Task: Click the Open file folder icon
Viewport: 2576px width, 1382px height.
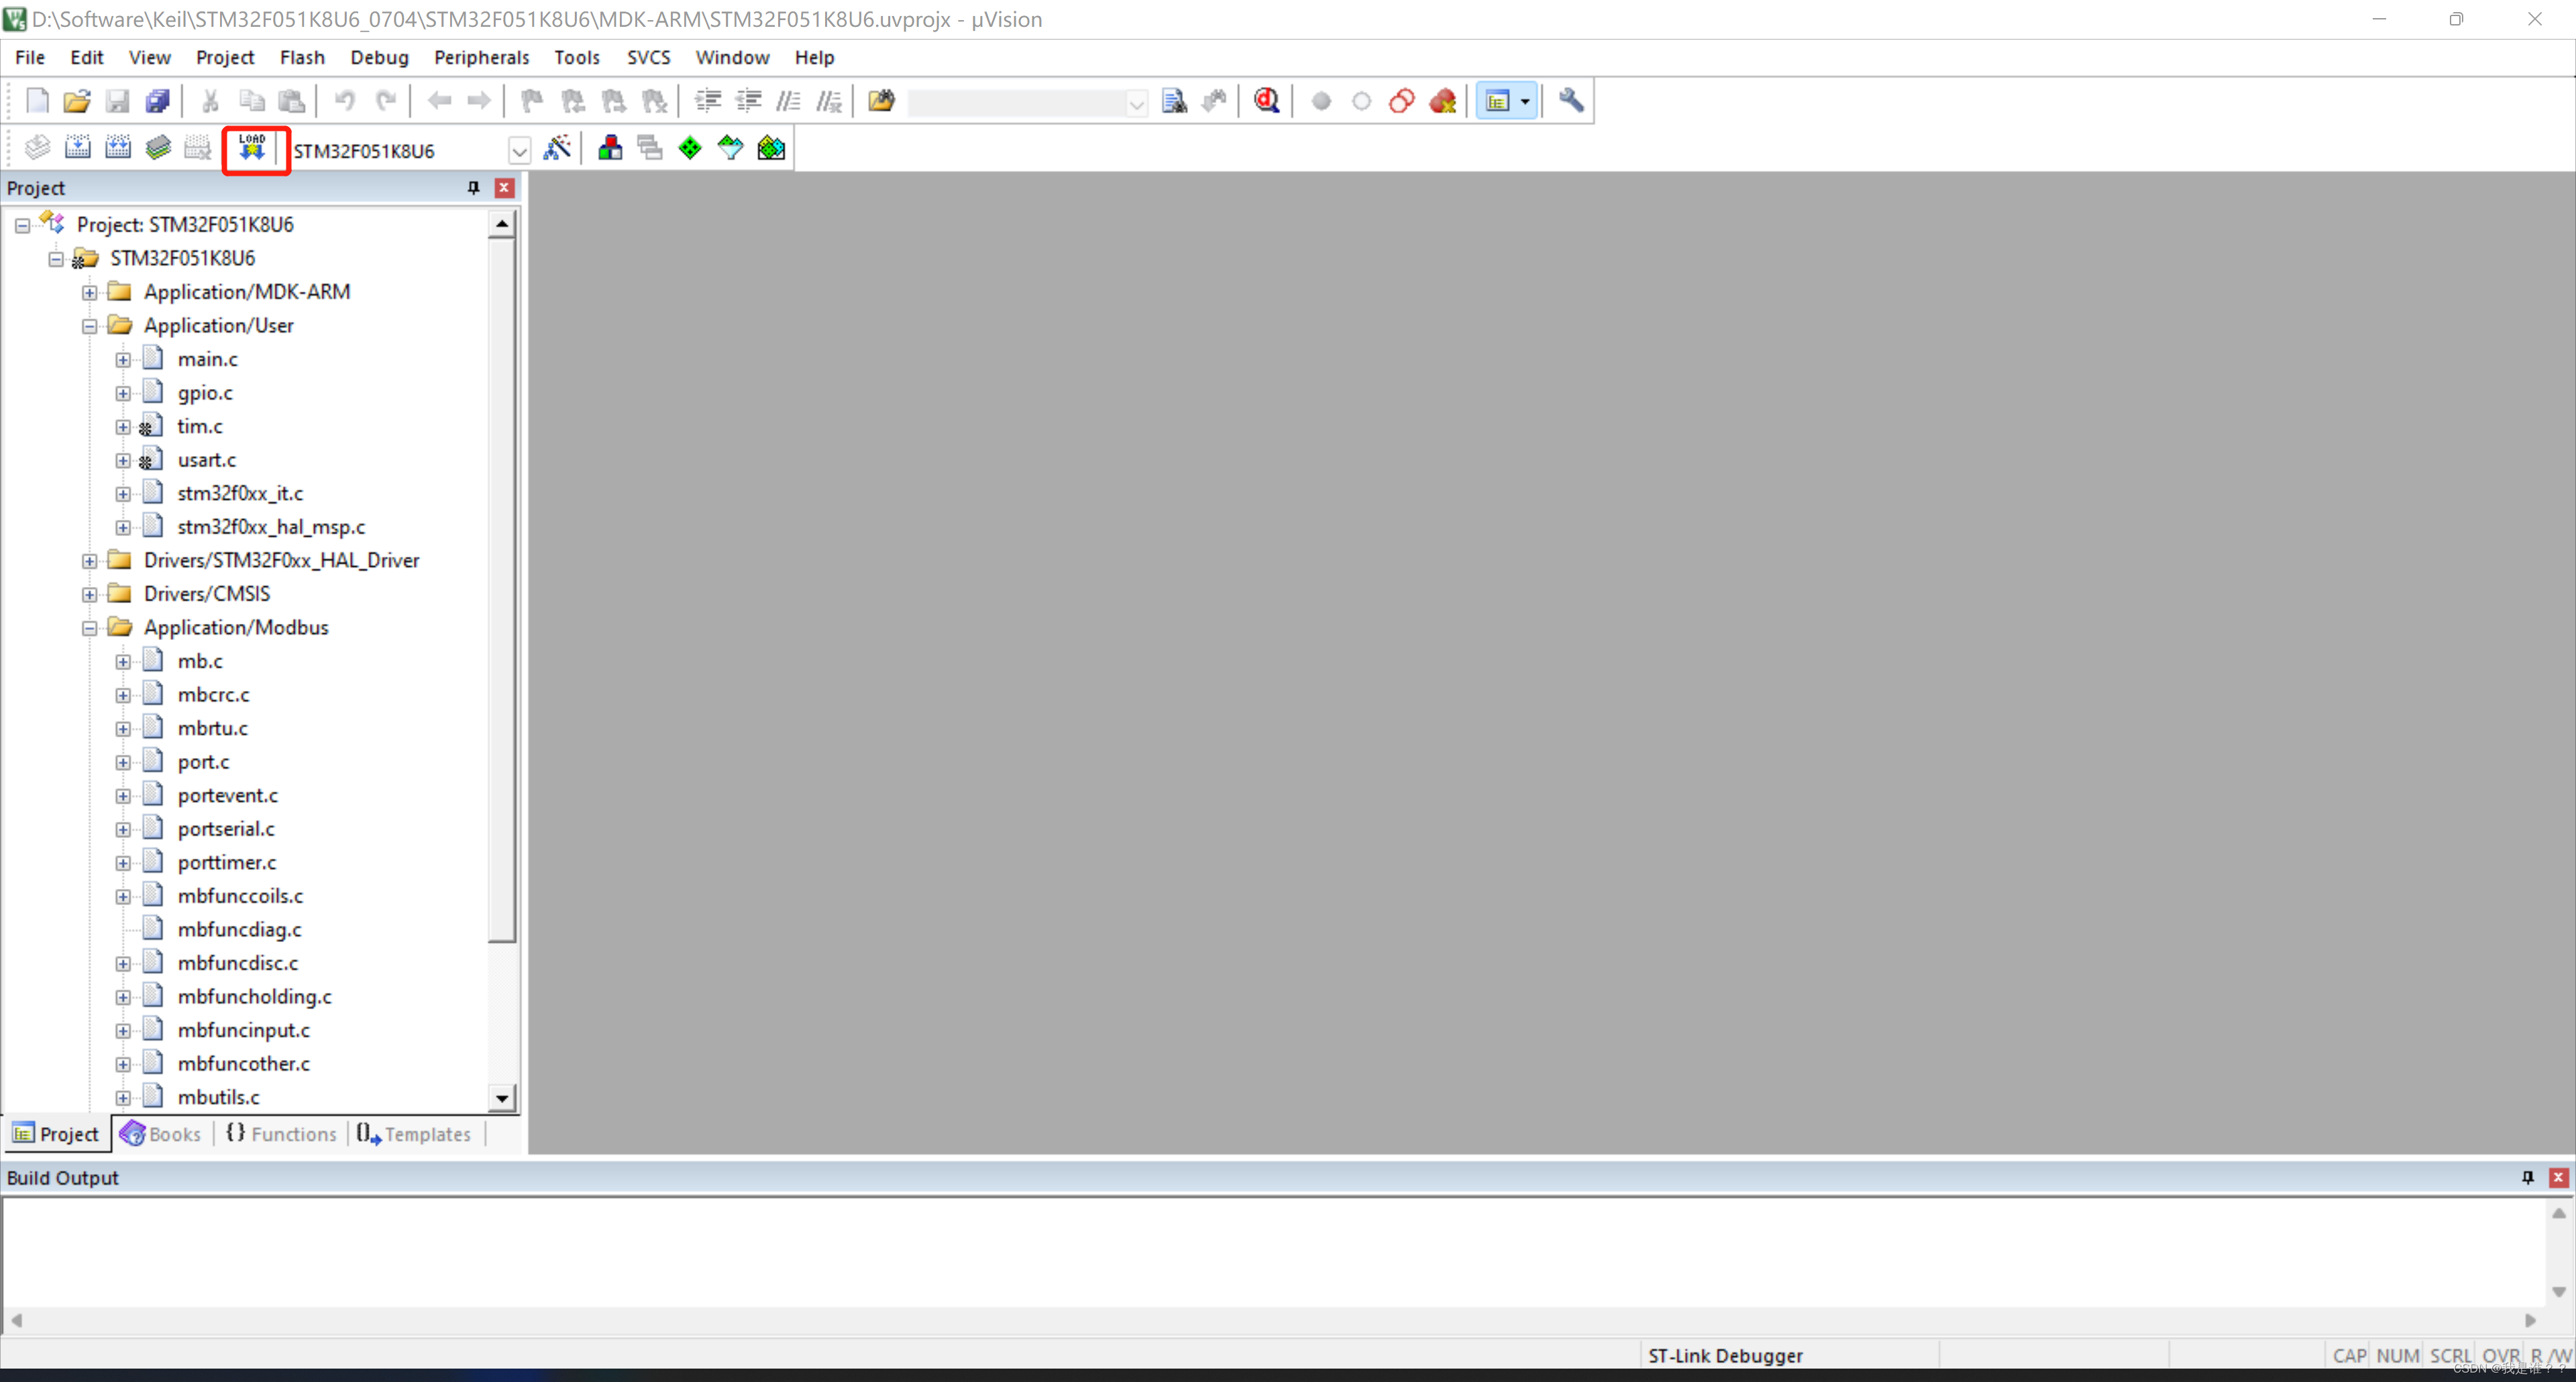Action: pyautogui.click(x=77, y=101)
